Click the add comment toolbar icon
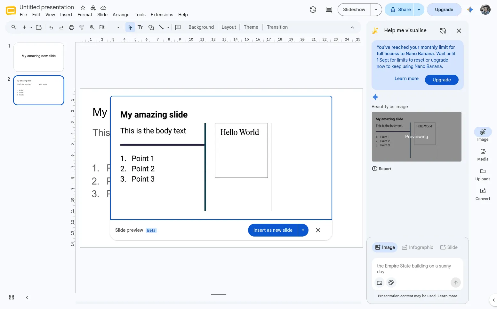Viewport: 497px width, 309px height. point(178,27)
